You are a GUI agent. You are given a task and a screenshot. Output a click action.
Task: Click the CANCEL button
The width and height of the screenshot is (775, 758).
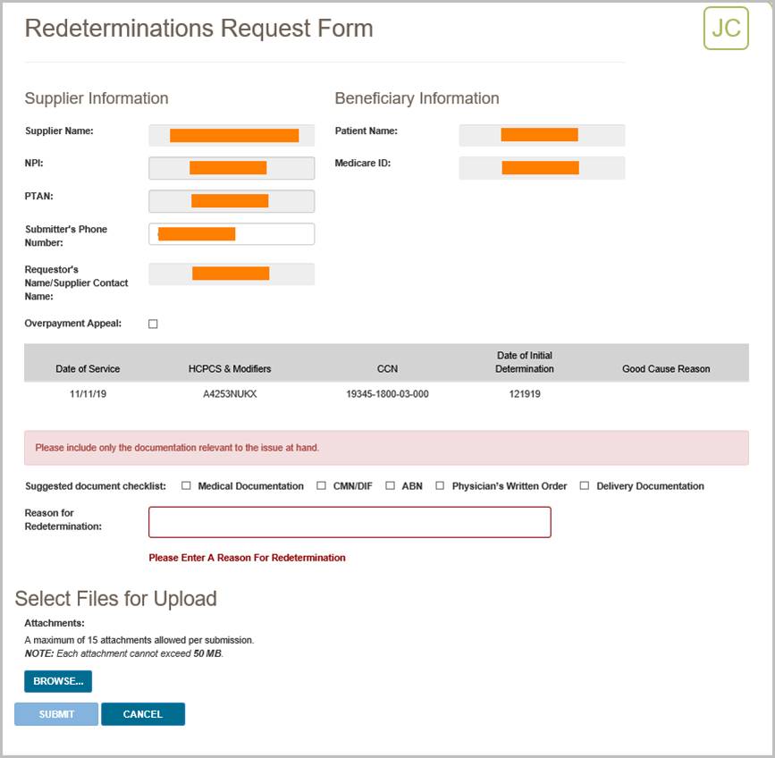[x=143, y=714]
